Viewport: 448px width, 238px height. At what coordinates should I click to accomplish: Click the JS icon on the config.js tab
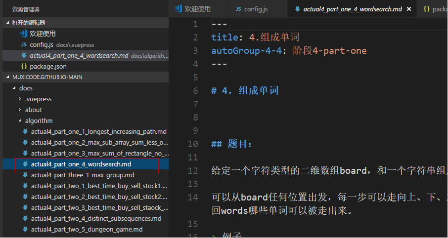pyautogui.click(x=238, y=9)
